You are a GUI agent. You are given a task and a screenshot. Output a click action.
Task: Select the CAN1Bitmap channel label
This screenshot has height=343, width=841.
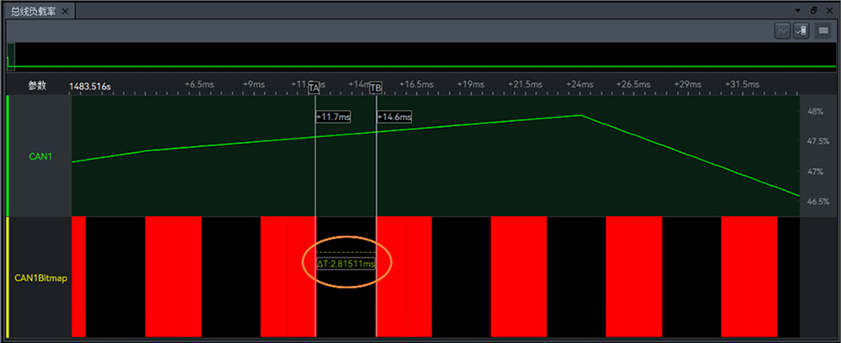click(x=41, y=277)
